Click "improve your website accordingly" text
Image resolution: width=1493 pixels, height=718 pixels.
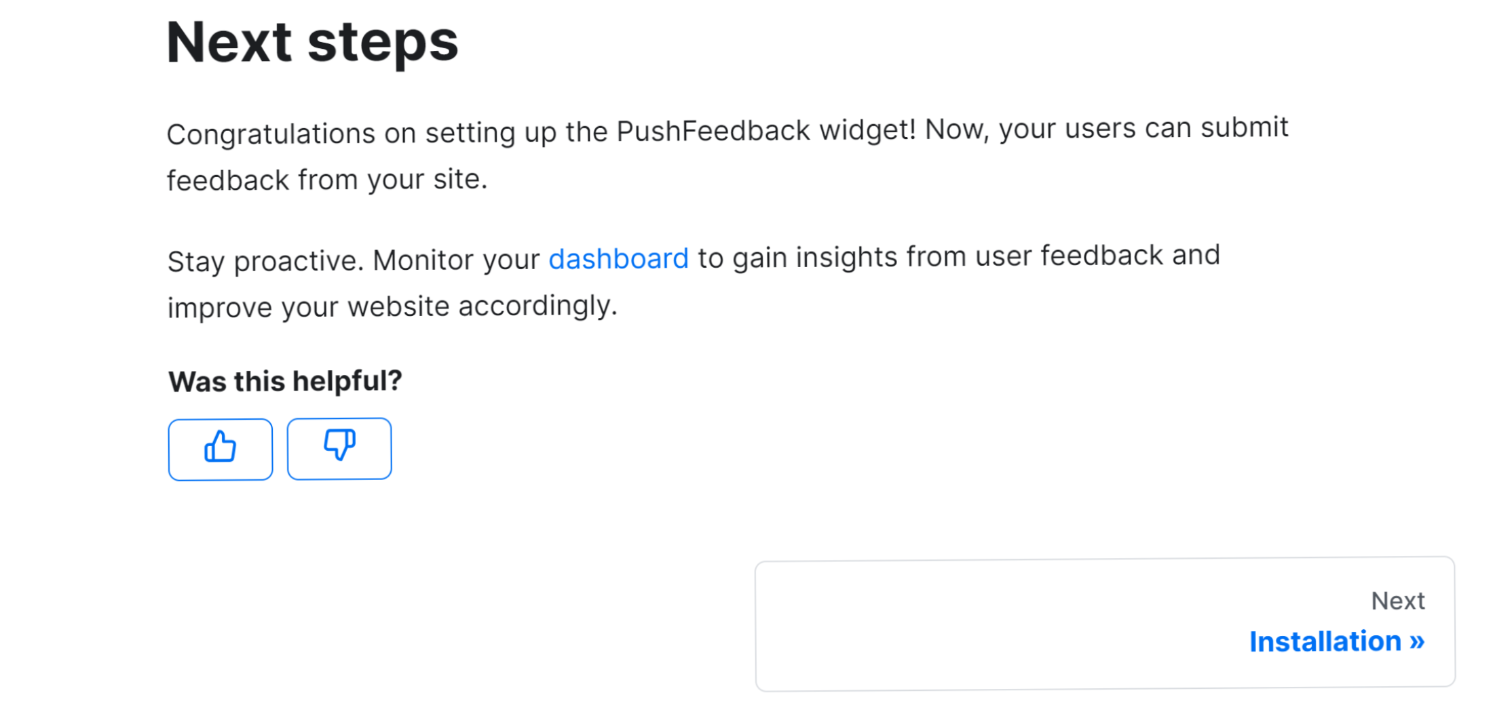click(392, 307)
